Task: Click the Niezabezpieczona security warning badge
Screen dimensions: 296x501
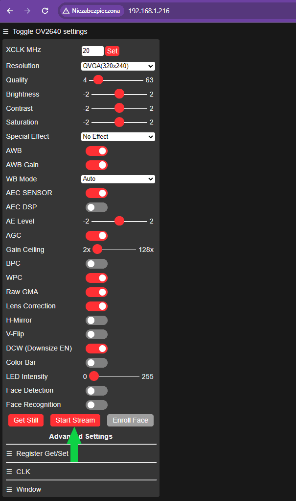Action: [91, 10]
